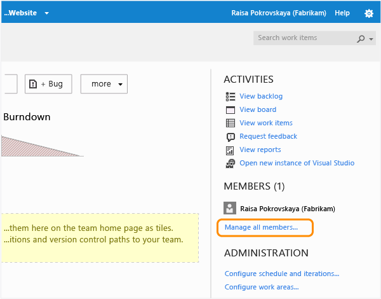
Task: Click the Request feedback speech icon
Action: [x=231, y=137]
